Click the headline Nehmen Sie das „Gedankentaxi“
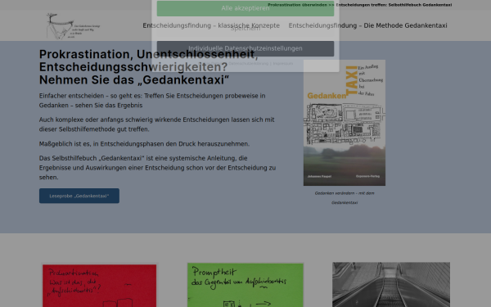 tap(134, 80)
